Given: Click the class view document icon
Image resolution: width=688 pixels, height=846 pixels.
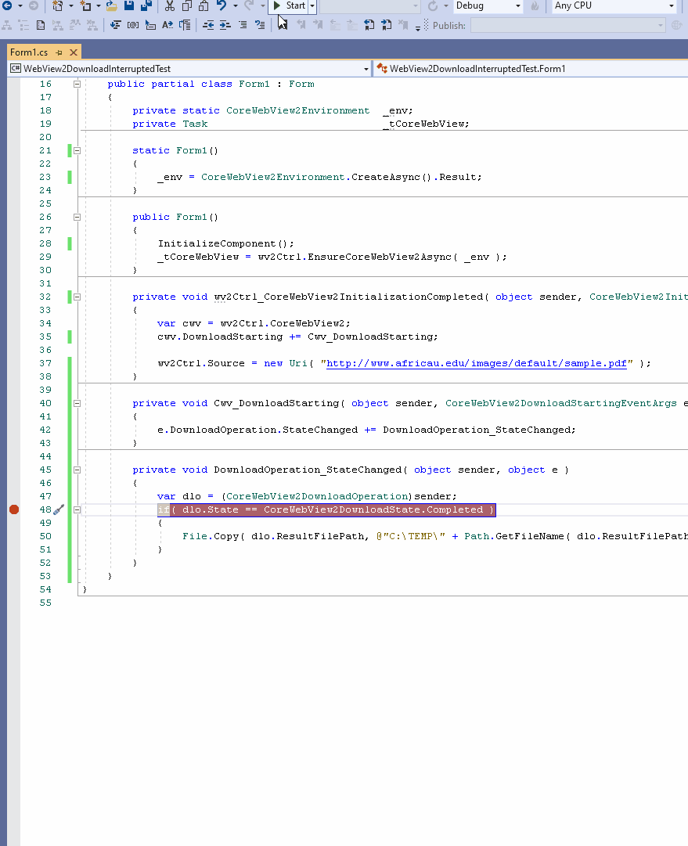Looking at the screenshot, I should (41, 25).
